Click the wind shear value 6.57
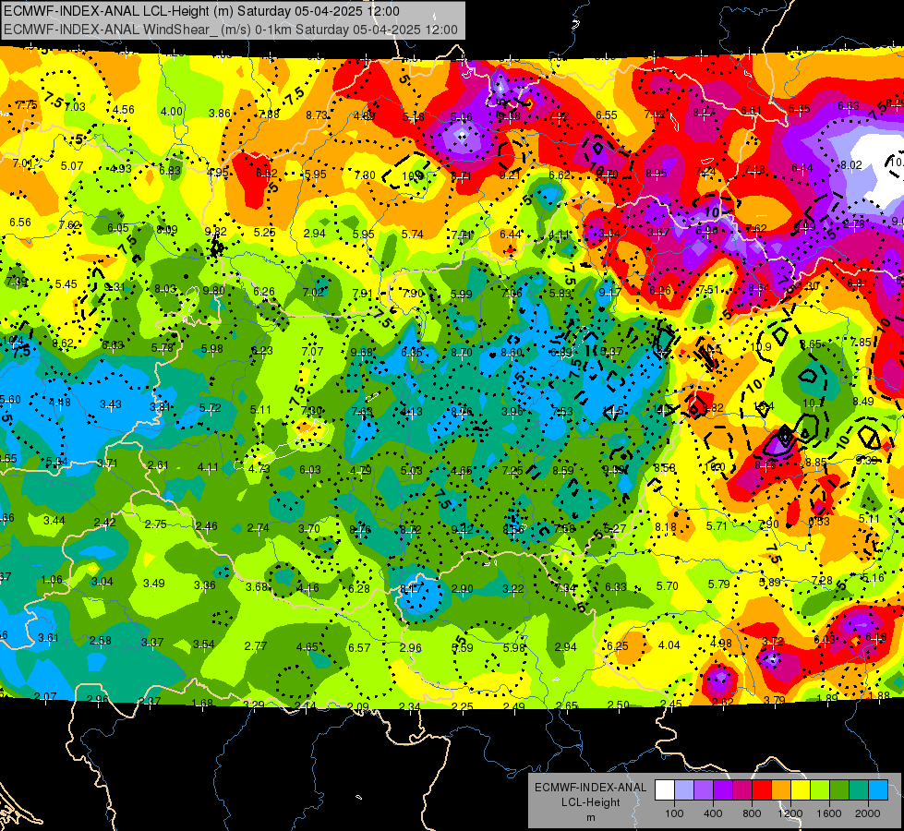The height and width of the screenshot is (831, 904). point(359,647)
